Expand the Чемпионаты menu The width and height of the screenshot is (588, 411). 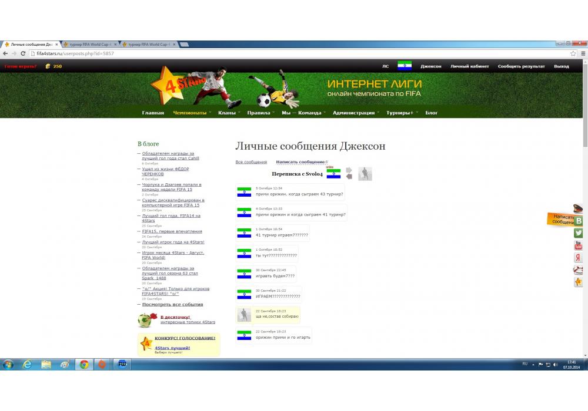point(190,113)
